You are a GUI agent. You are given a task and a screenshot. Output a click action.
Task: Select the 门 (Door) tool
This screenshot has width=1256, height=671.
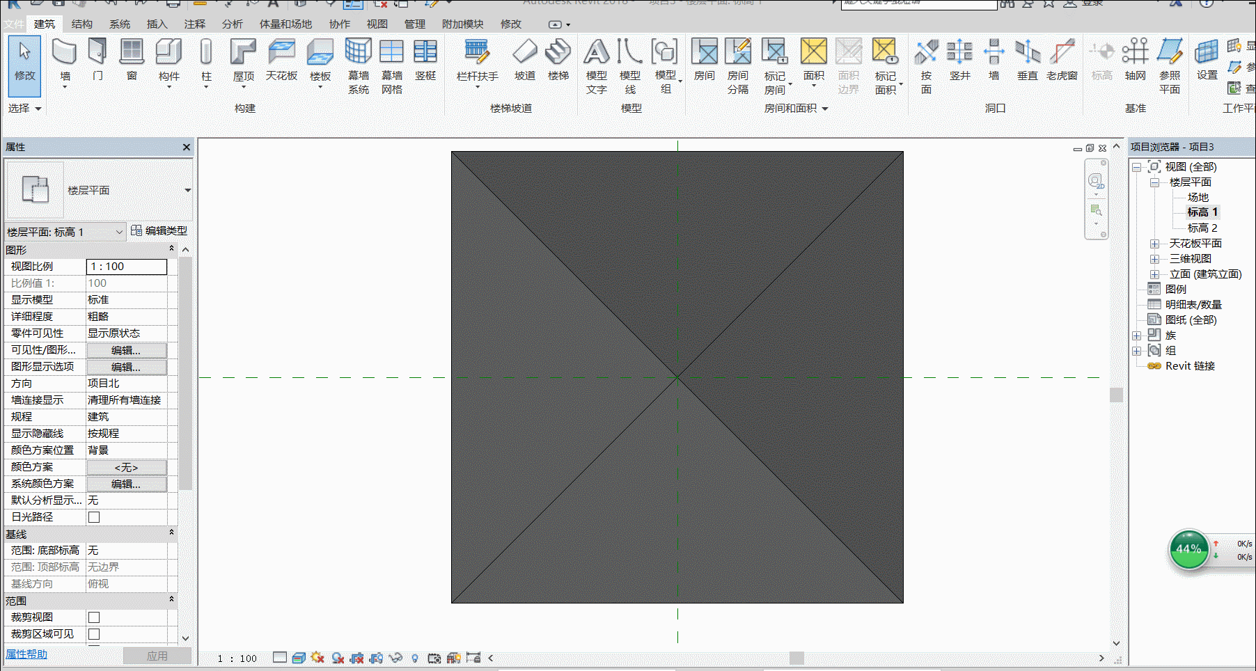97,61
